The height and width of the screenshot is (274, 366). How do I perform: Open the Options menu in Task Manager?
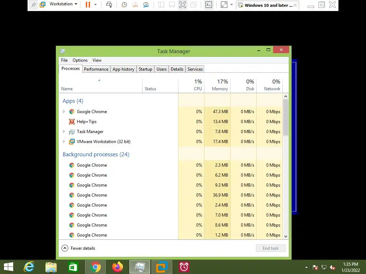pyautogui.click(x=80, y=60)
